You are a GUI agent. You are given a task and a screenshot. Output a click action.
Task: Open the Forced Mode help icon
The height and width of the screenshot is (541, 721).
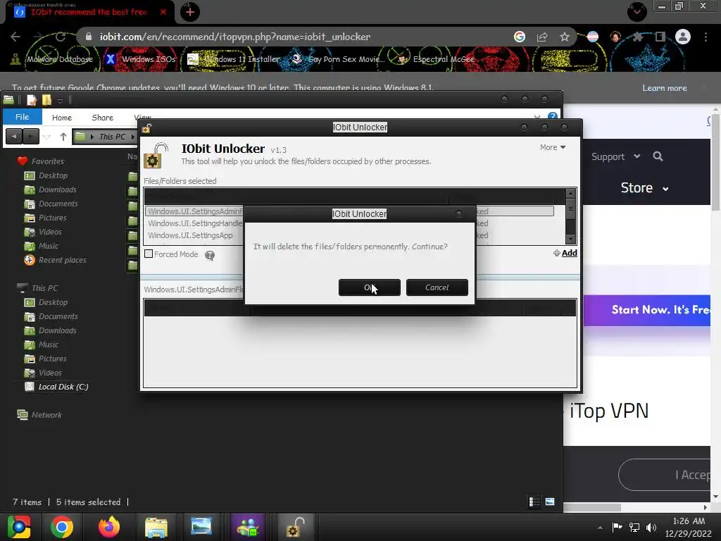[210, 255]
